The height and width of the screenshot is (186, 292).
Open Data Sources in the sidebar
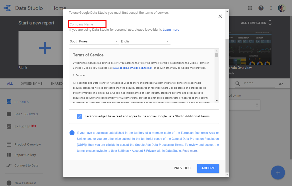tap(26, 114)
